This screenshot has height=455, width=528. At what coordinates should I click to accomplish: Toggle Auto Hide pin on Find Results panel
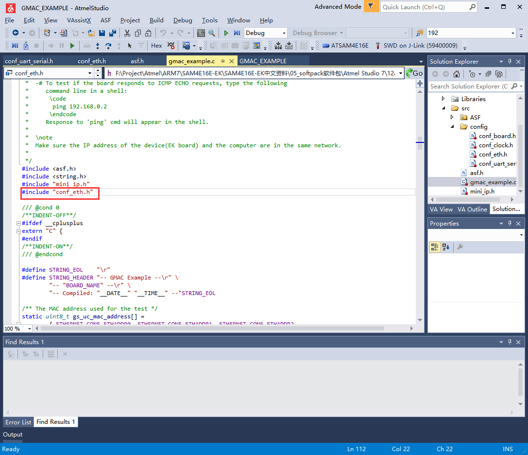pos(510,342)
